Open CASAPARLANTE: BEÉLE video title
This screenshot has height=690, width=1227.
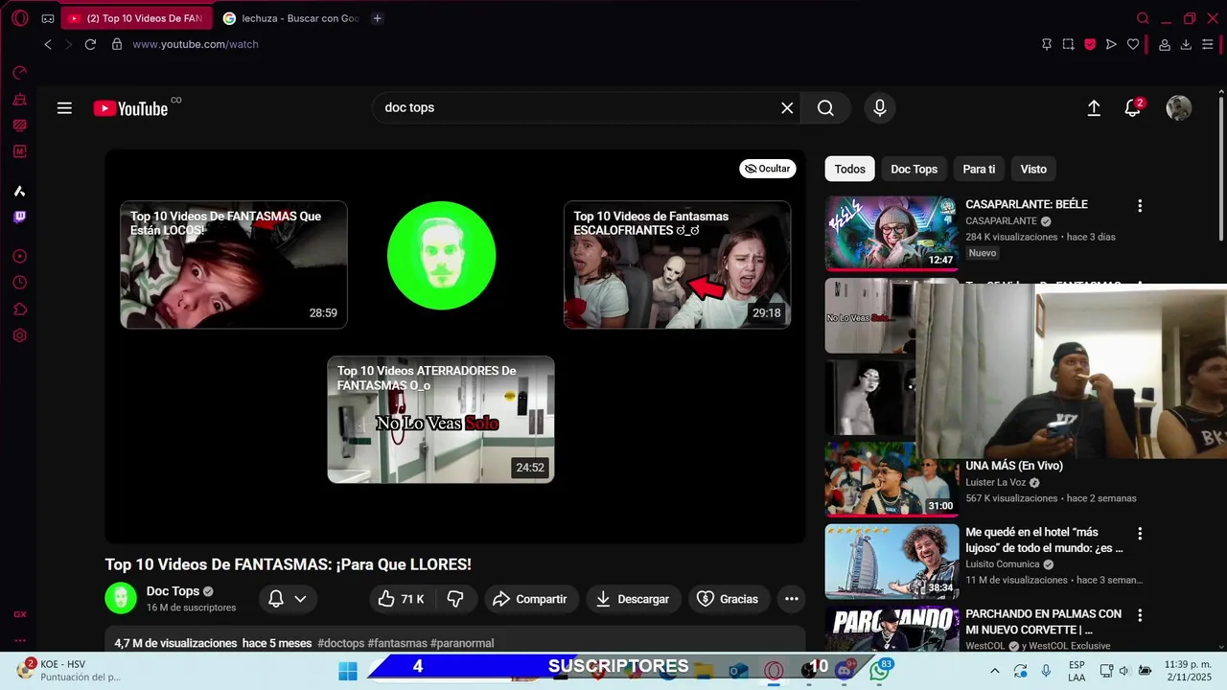pos(1027,204)
